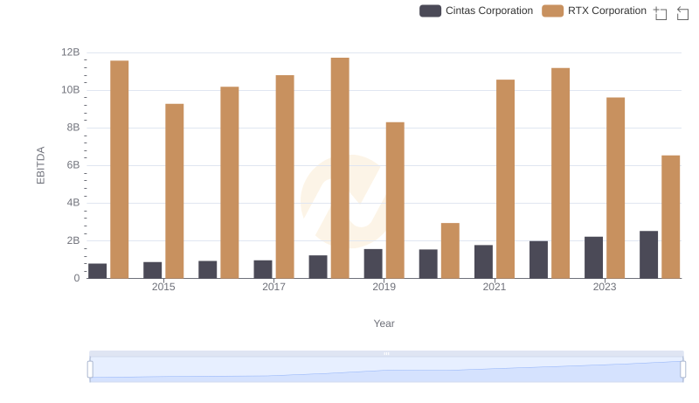Click the RTX Corporation bar for 2024
This screenshot has height=403, width=699.
click(671, 217)
